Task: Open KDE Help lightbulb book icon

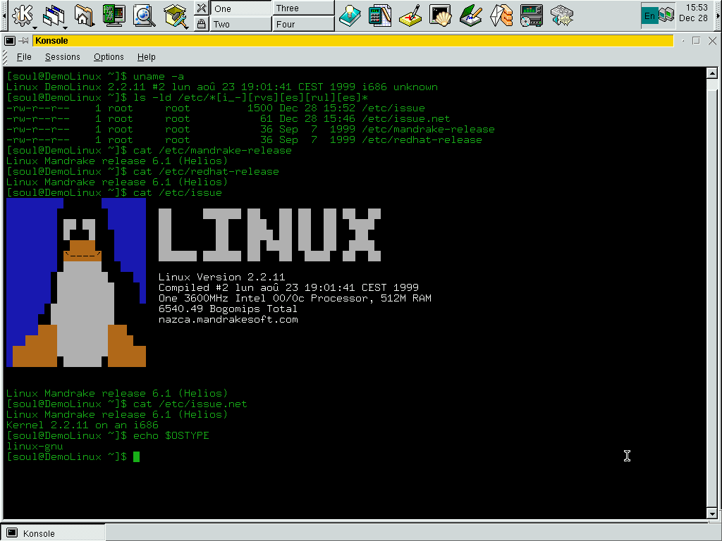Action: pyautogui.click(x=350, y=15)
